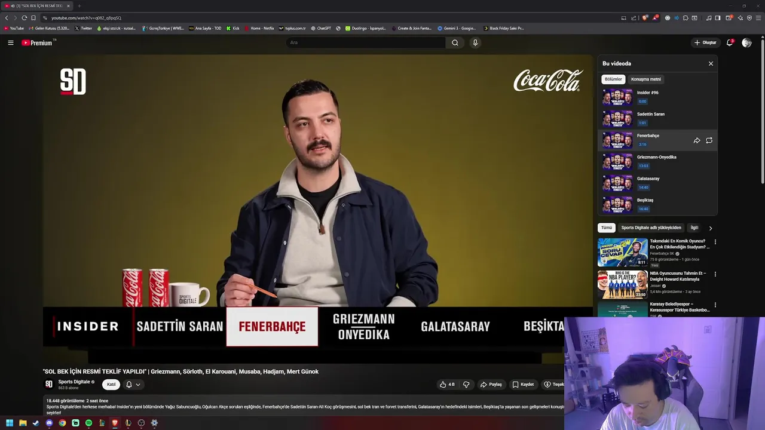Screen dimensions: 765x430
Task: Focus the Ara search field
Action: [x=366, y=42]
